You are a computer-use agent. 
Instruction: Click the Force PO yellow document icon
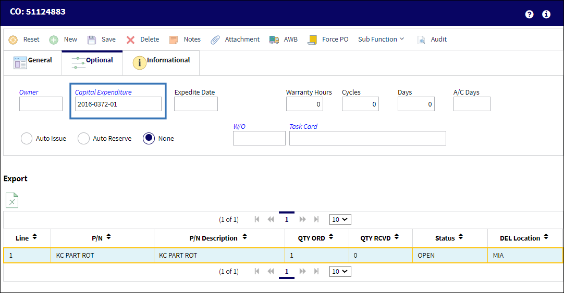coord(312,40)
